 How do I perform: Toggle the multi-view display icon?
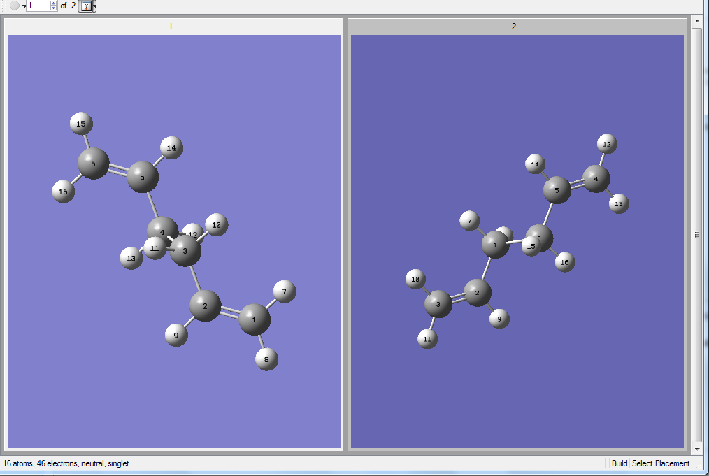tap(85, 6)
